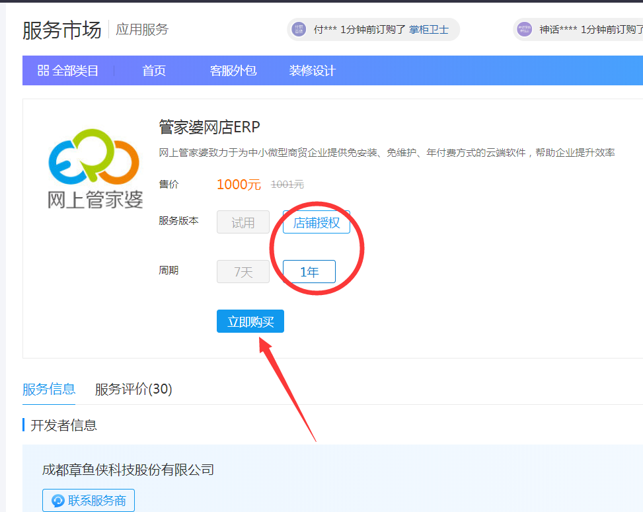Click the 网上管家婆 product logo
This screenshot has height=512, width=643.
[95, 168]
